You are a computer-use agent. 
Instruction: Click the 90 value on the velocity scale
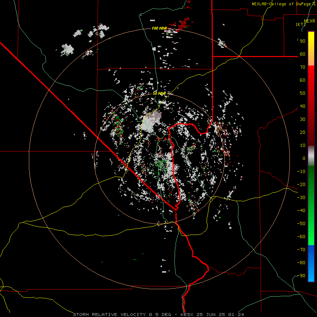click(x=303, y=41)
